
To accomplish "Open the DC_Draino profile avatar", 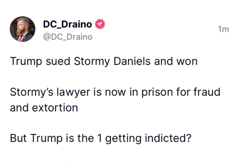I will click(23, 29).
